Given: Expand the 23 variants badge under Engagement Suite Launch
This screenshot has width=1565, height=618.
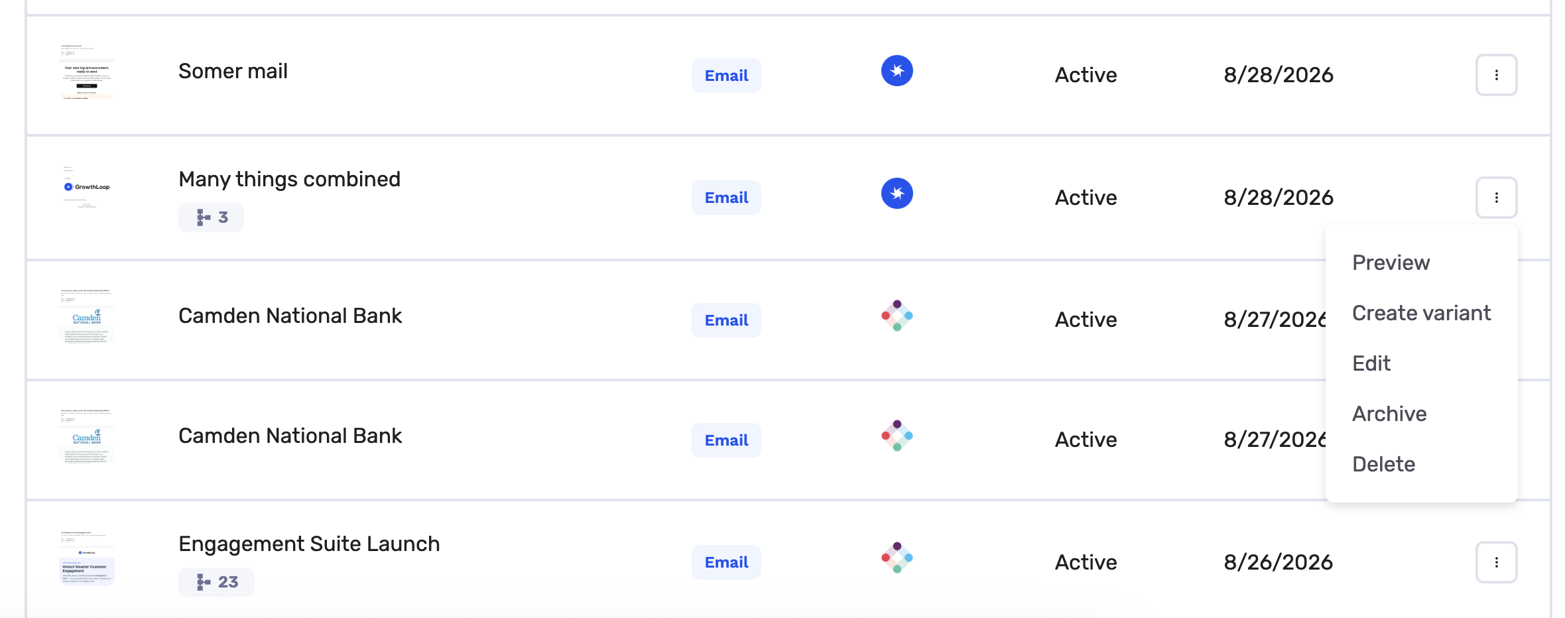Looking at the screenshot, I should click(x=216, y=582).
